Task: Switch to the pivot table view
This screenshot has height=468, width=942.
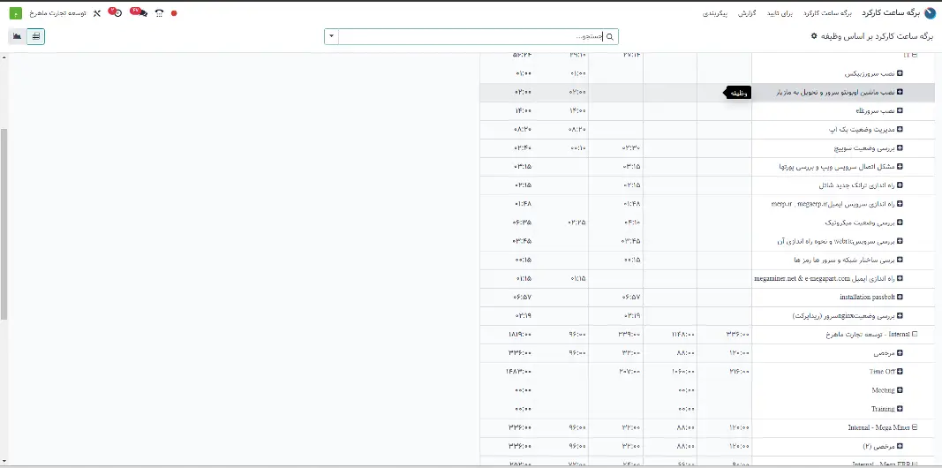Action: tap(35, 36)
